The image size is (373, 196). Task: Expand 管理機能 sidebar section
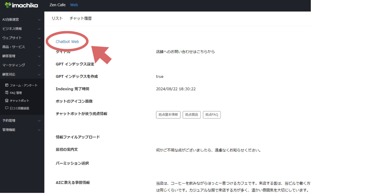pyautogui.click(x=22, y=130)
